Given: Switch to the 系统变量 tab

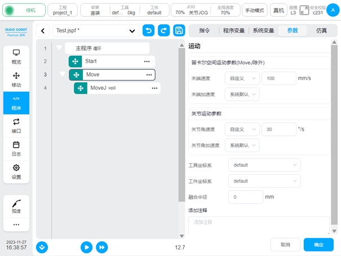Looking at the screenshot, I should pos(263,30).
